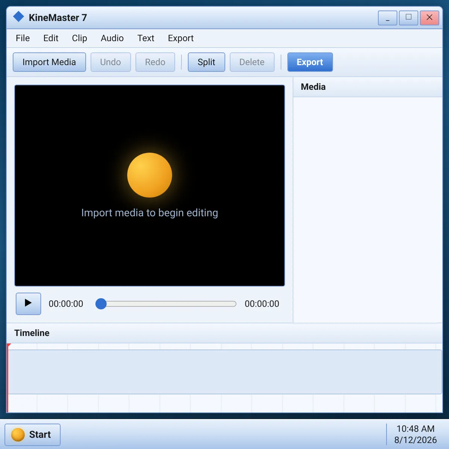This screenshot has height=449, width=449.
Task: Click the blue Export toolbar button
Action: (310, 62)
